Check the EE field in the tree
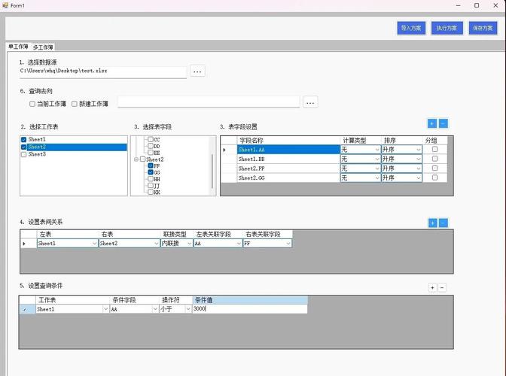Screen dimensions: 506x376 (x=151, y=153)
